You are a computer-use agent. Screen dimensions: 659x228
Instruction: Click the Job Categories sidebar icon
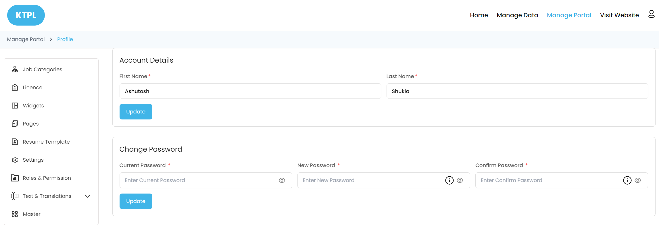[x=15, y=69]
